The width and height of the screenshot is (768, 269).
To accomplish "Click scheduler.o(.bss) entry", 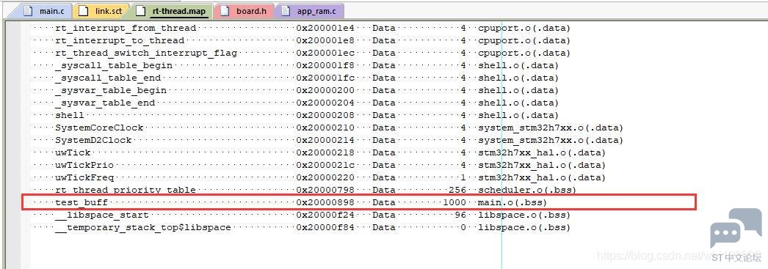I will click(527, 190).
